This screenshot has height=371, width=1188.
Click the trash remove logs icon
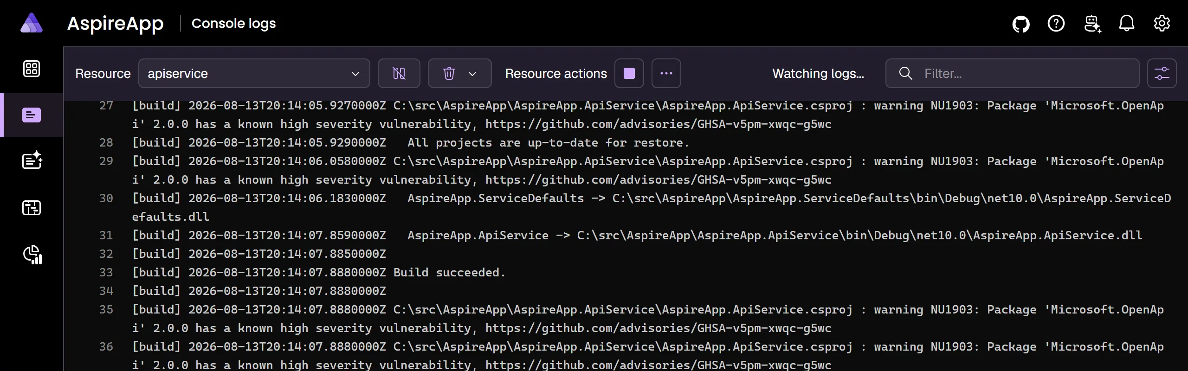click(449, 73)
